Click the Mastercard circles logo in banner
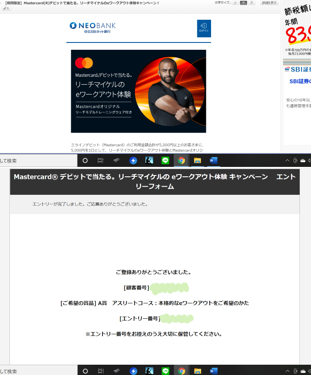The width and height of the screenshot is (311, 375). [x=84, y=63]
